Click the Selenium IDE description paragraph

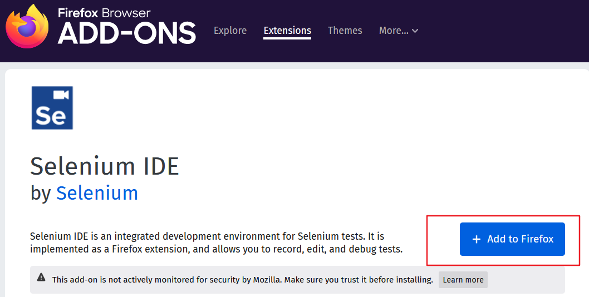coord(217,242)
